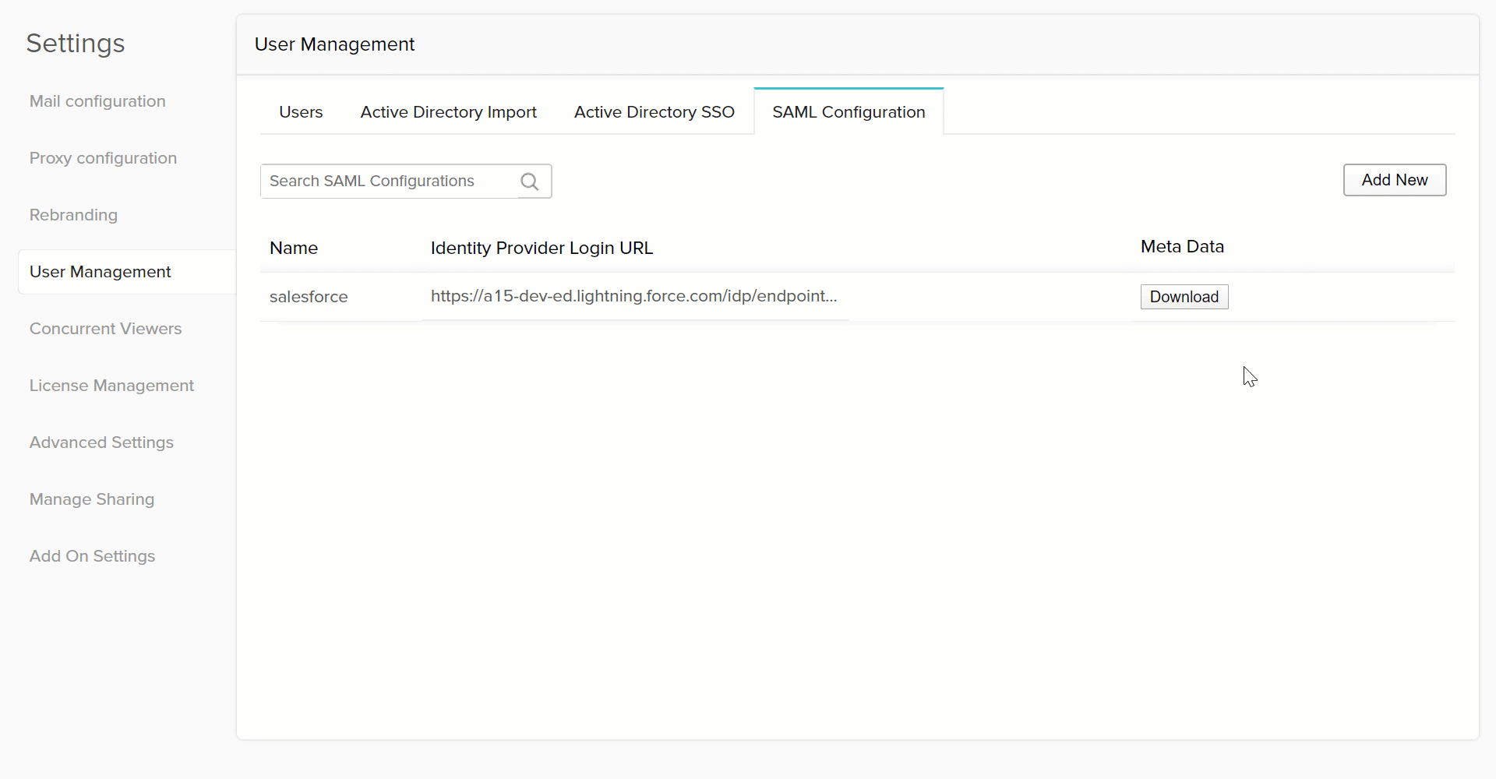This screenshot has width=1496, height=779.
Task: Click the salesforce Identity Provider Login URL
Action: (x=633, y=296)
